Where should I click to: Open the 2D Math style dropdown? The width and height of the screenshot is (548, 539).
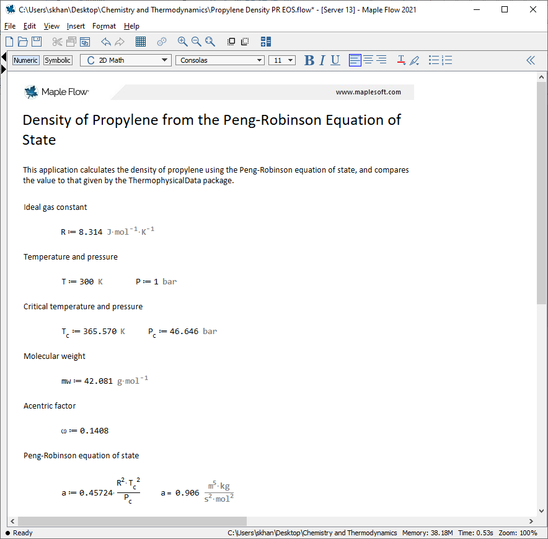click(126, 60)
